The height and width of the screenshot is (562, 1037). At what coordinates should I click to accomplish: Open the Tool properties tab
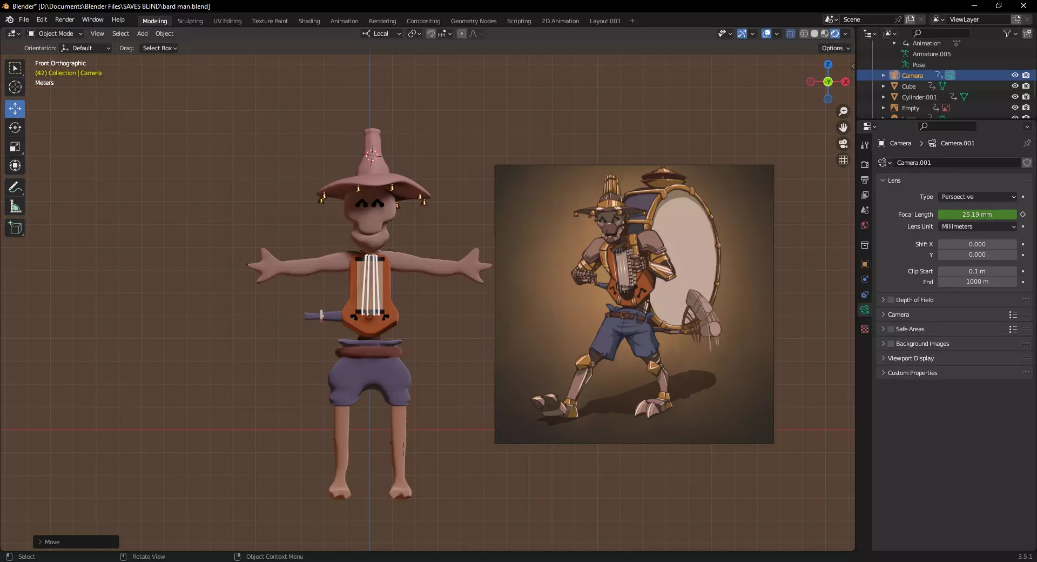865,145
